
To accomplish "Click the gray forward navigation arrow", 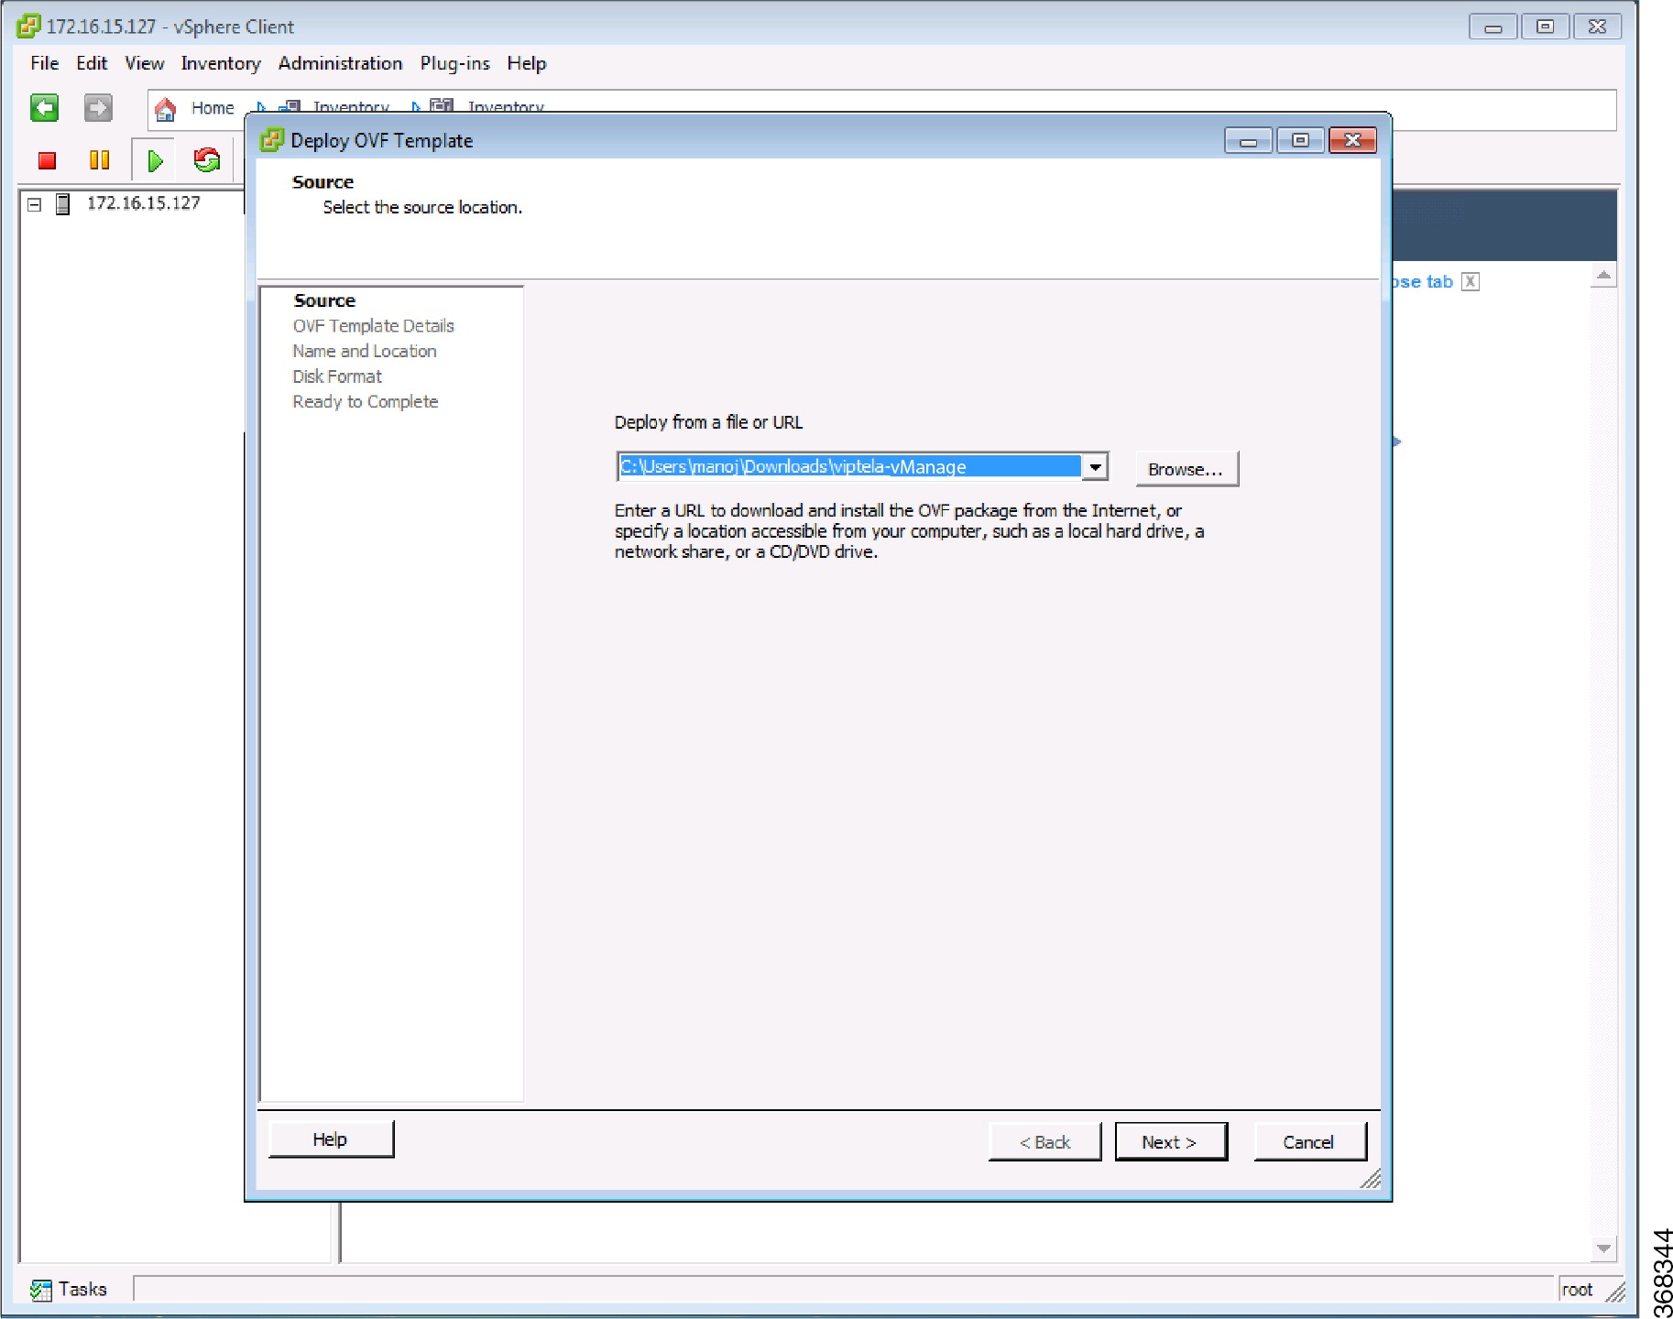I will 98,108.
